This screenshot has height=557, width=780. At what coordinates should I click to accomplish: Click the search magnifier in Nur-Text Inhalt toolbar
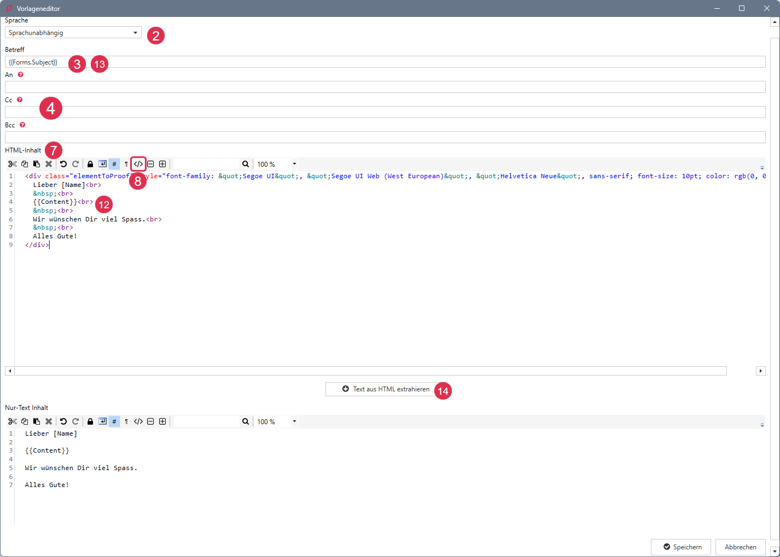tap(246, 421)
